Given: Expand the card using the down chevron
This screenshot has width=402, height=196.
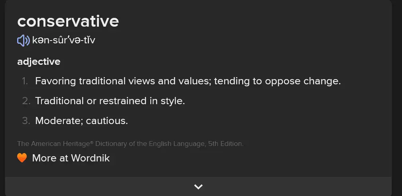Looking at the screenshot, I should click(x=198, y=186).
